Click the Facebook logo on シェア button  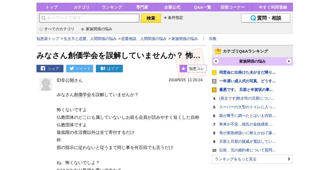(43, 69)
